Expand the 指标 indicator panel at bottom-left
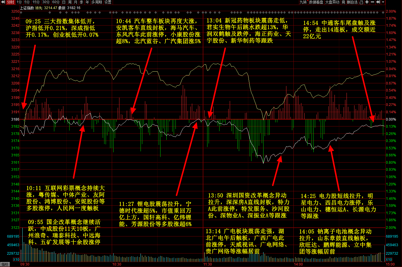This screenshot has width=402, height=267. (5, 264)
